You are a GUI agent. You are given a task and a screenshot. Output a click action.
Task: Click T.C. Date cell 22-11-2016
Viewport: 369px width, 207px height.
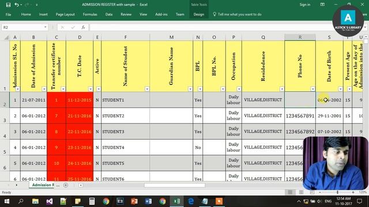pos(80,132)
